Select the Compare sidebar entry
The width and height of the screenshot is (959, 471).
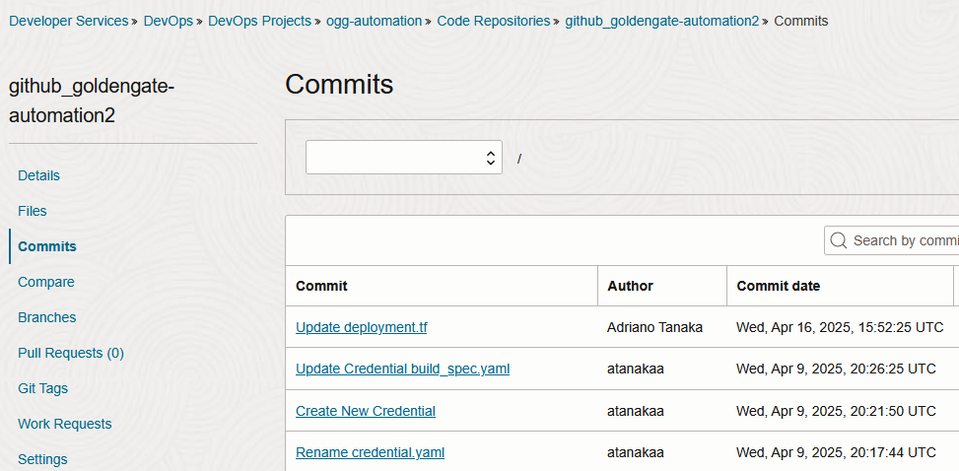[46, 282]
